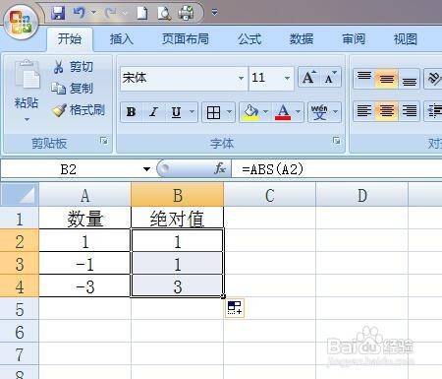Click the redo arrow icon
The width and height of the screenshot is (442, 379).
111,13
